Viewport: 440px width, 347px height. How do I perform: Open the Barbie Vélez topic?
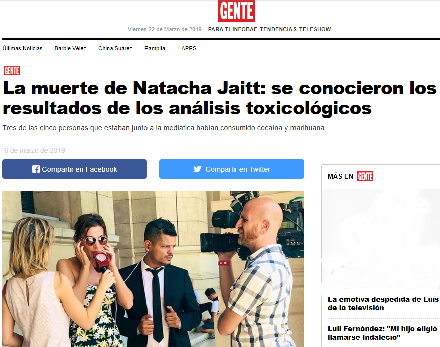coord(70,48)
